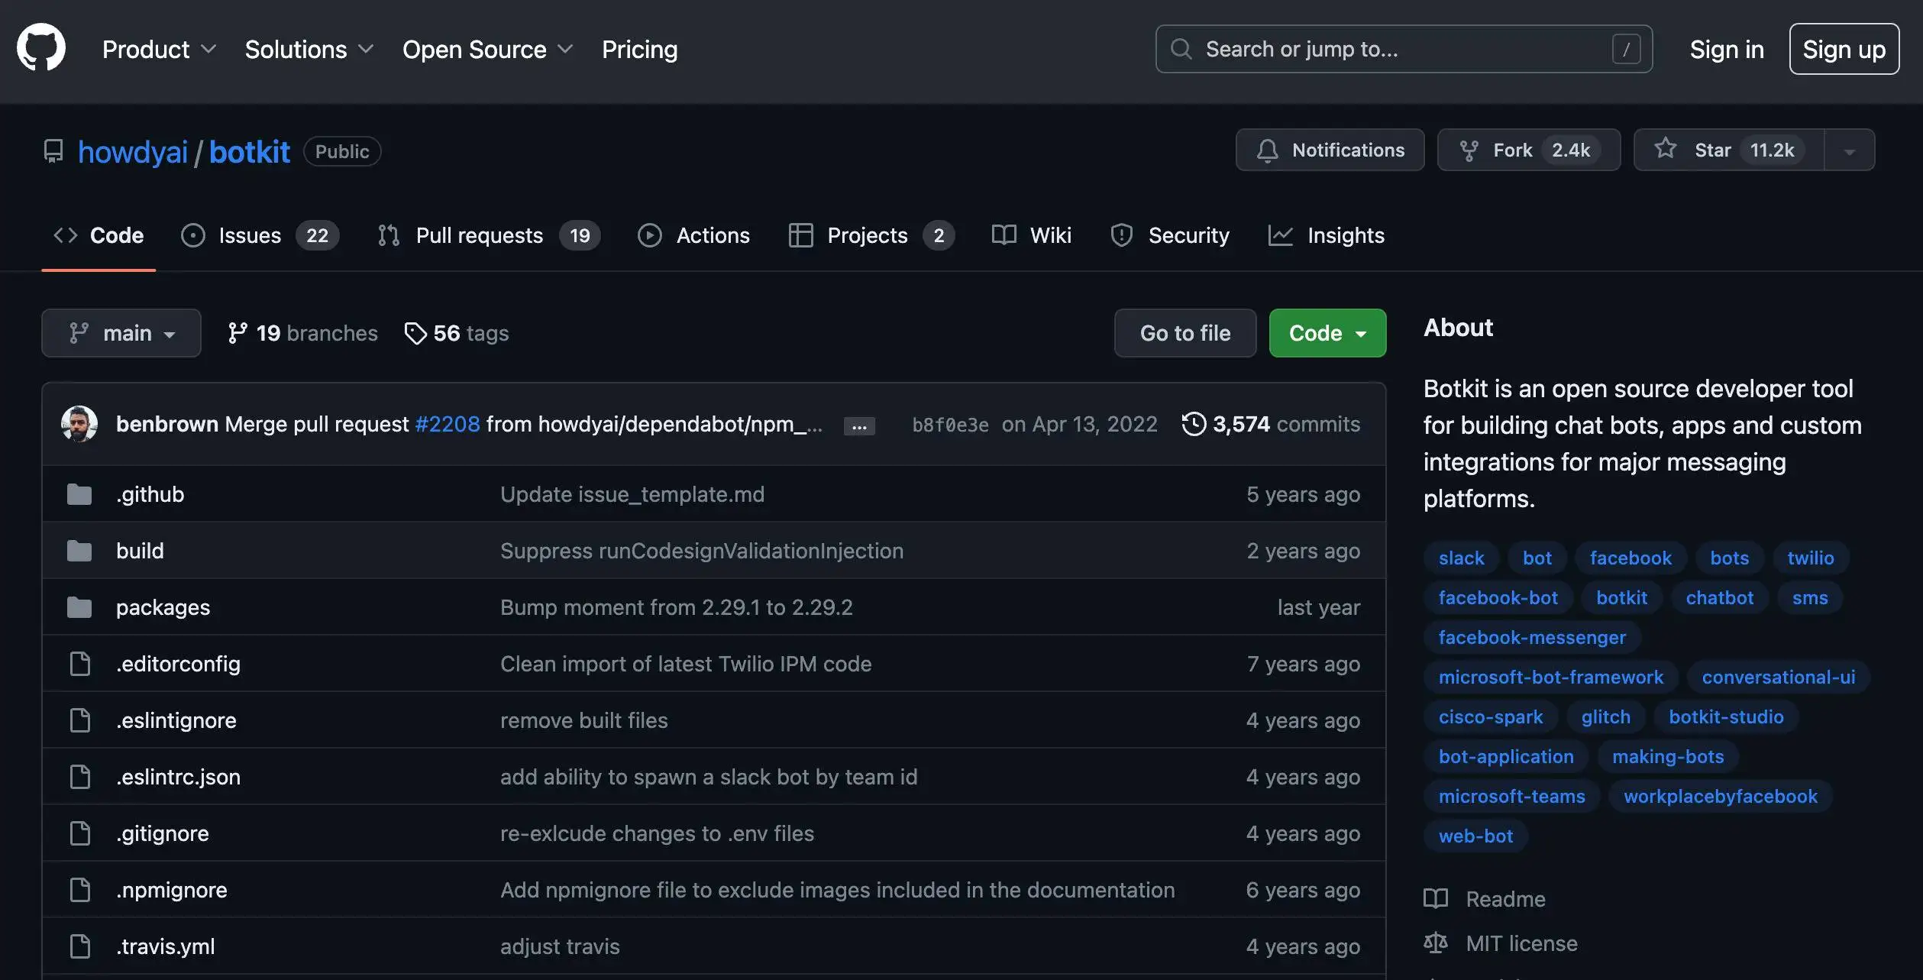The width and height of the screenshot is (1923, 980).
Task: Open the howdyai owner link
Action: point(133,152)
